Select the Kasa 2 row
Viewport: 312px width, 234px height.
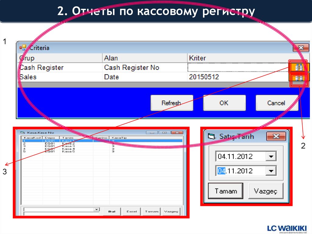[x=102, y=143]
